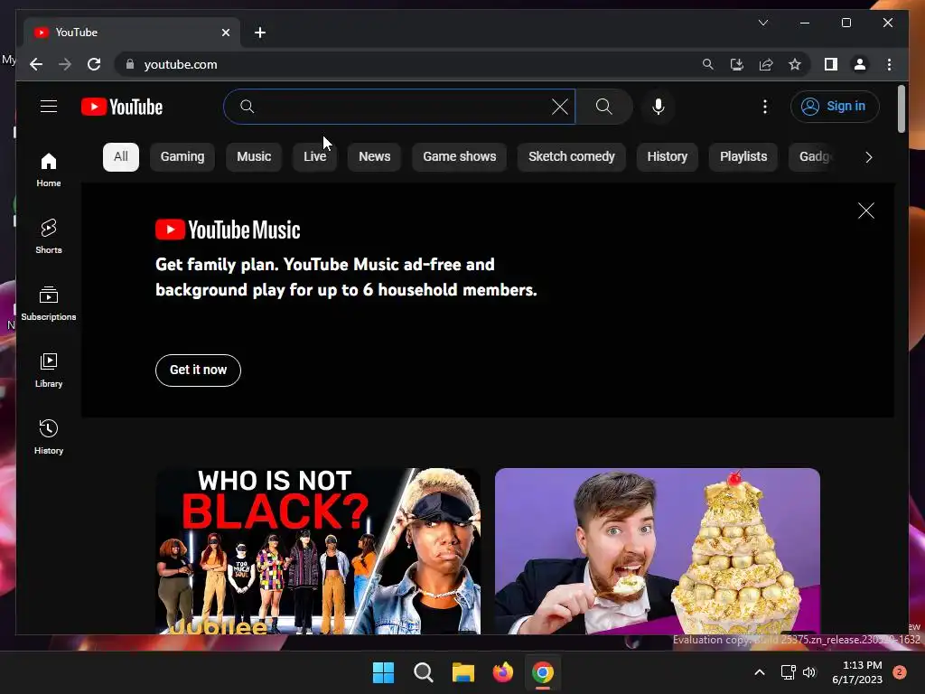Open the tab search dropdown chevron

coord(762,23)
